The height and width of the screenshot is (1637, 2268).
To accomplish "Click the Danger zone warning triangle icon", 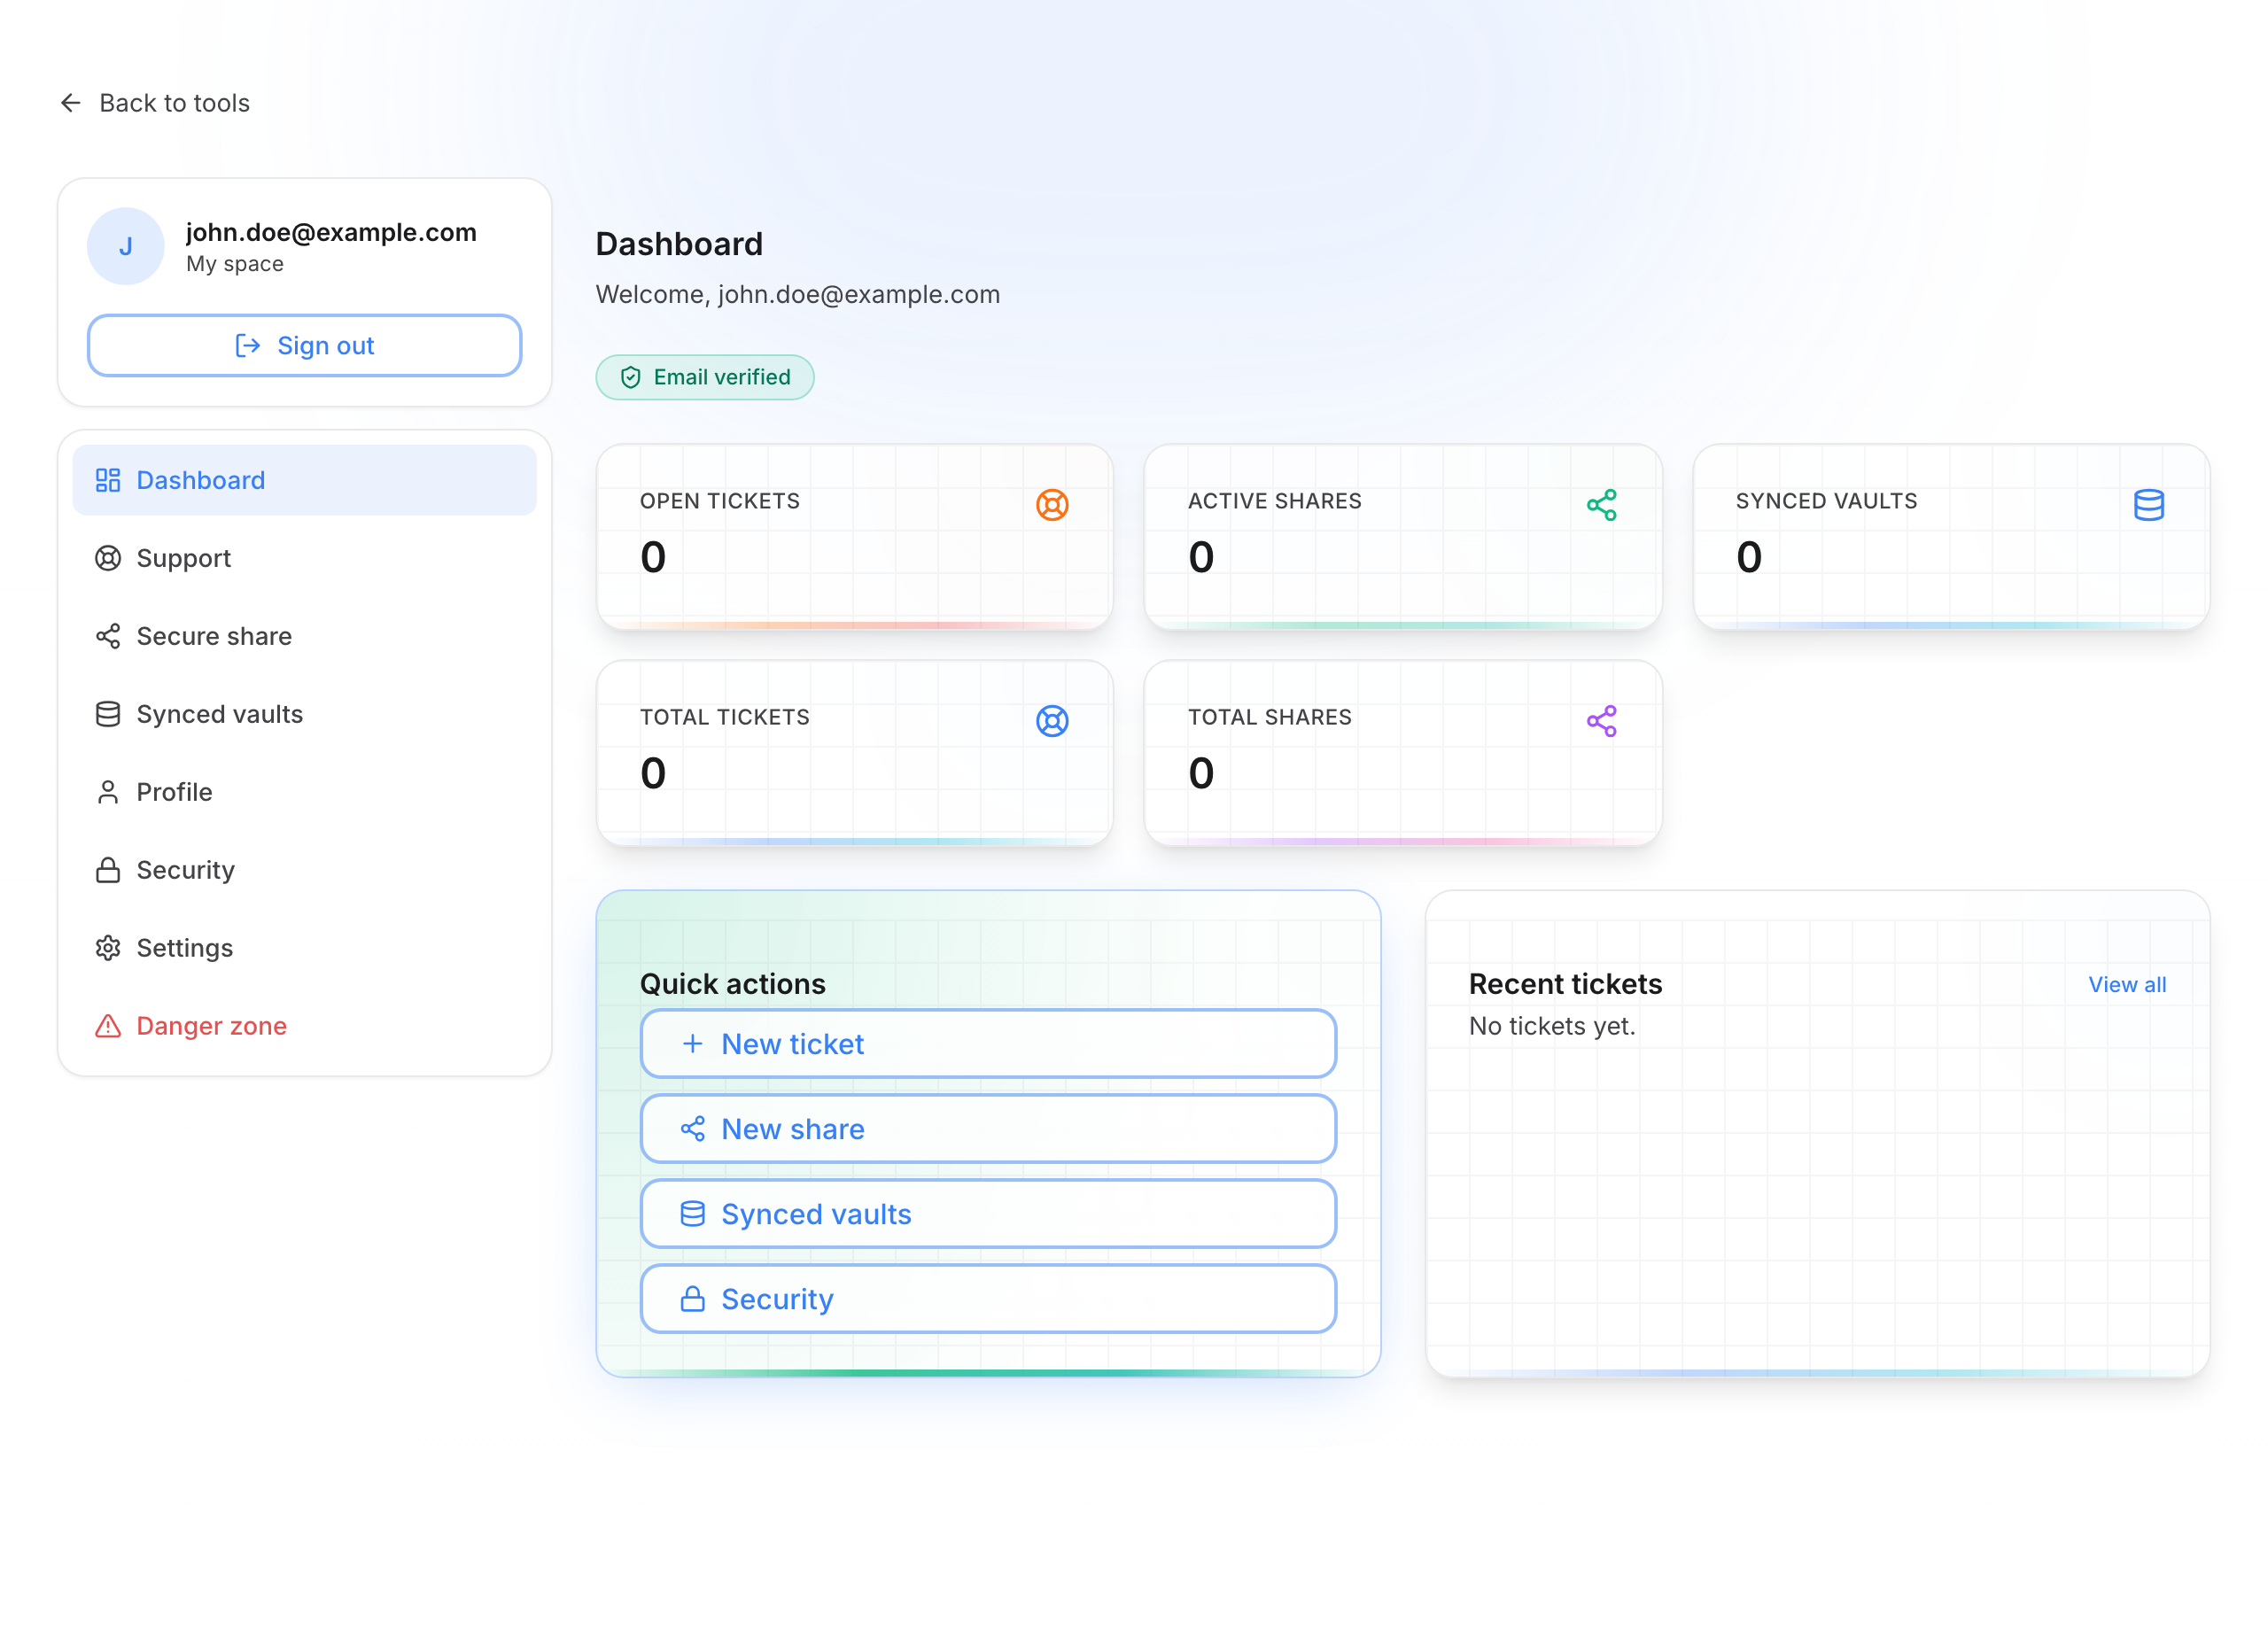I will (x=108, y=1026).
